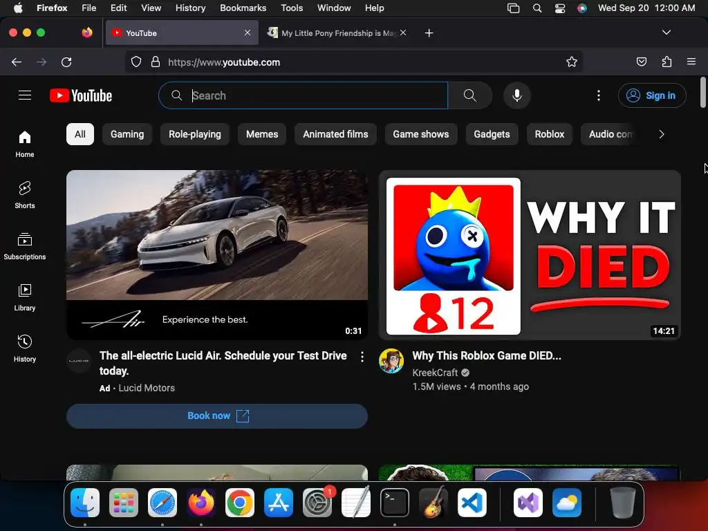Open Visual Studio Code from the Dock
Screen dimensions: 708x531
click(x=472, y=503)
